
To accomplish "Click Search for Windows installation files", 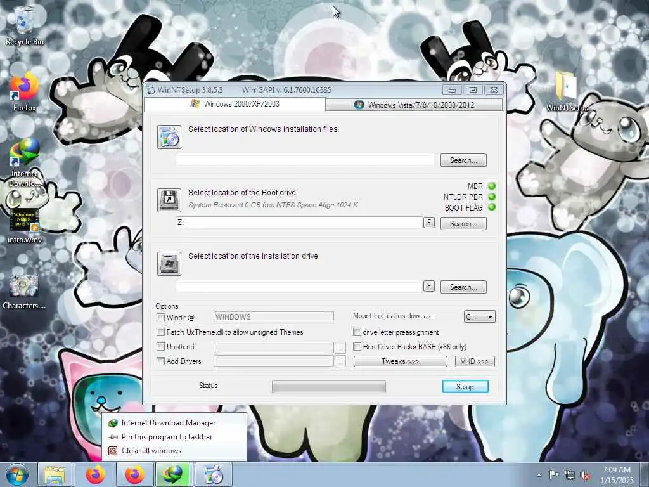I will [x=463, y=160].
